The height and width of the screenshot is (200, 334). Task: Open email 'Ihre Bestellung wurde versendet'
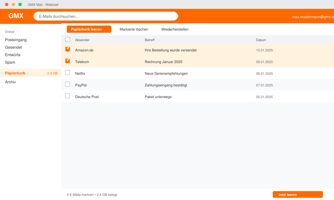coord(171,50)
